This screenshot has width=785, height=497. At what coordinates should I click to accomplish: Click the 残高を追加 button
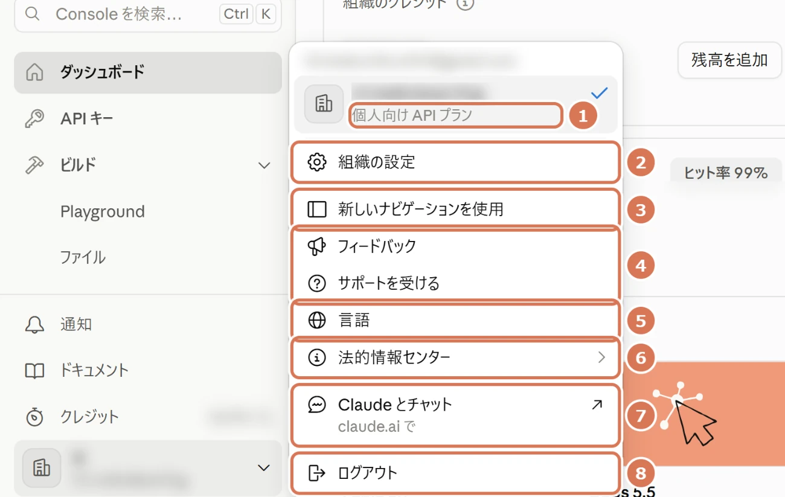click(729, 60)
